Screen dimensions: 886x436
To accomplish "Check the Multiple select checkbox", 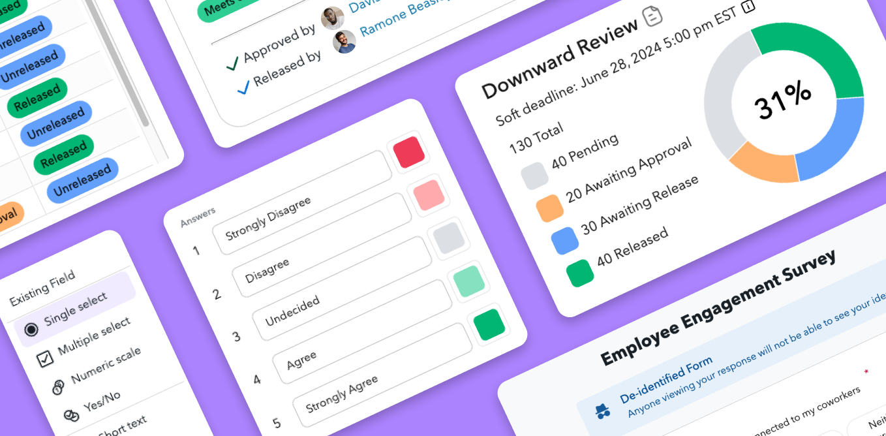I will click(x=45, y=359).
